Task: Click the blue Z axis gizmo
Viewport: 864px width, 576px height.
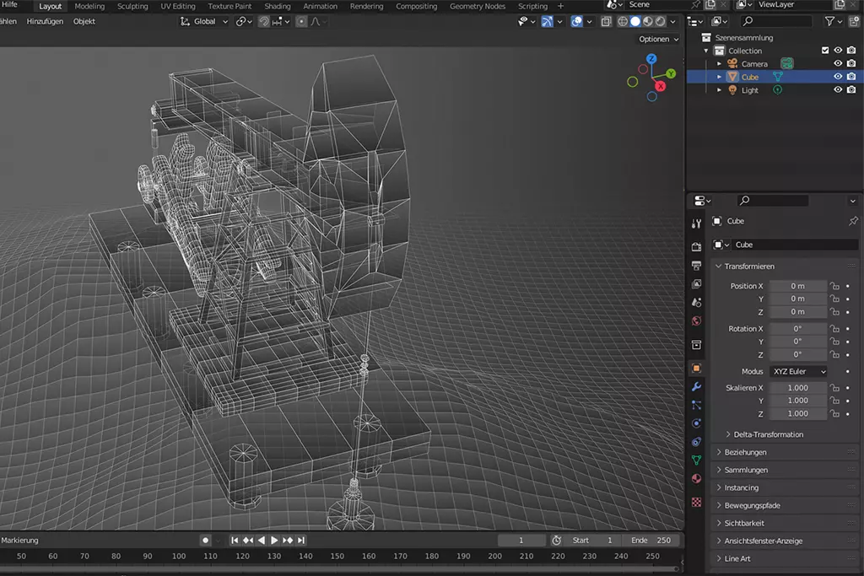Action: coord(651,58)
